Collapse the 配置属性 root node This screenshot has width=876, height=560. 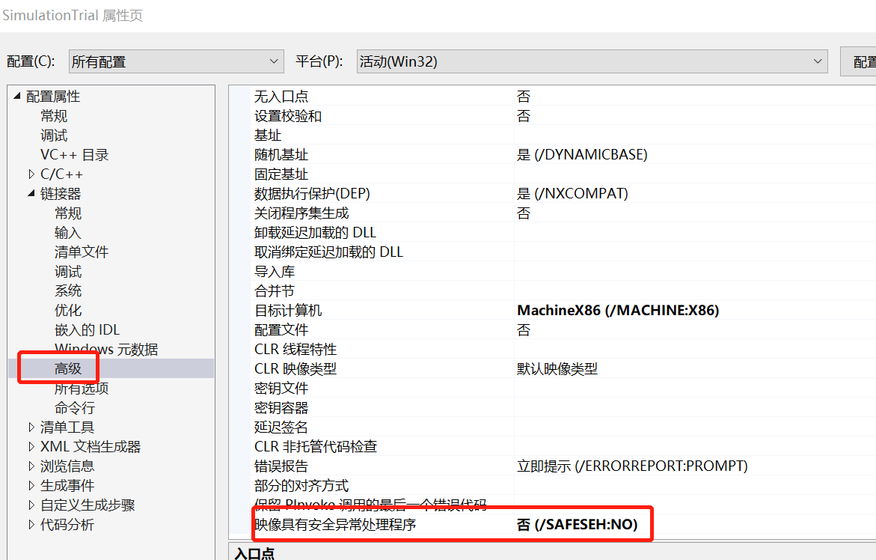pos(16,96)
